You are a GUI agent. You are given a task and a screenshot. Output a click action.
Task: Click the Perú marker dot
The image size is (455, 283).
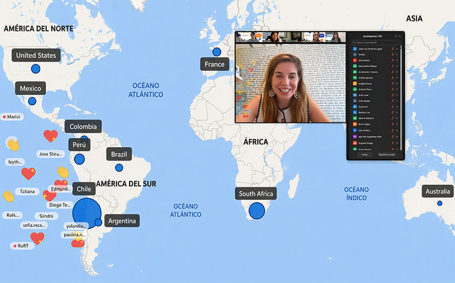(x=79, y=159)
